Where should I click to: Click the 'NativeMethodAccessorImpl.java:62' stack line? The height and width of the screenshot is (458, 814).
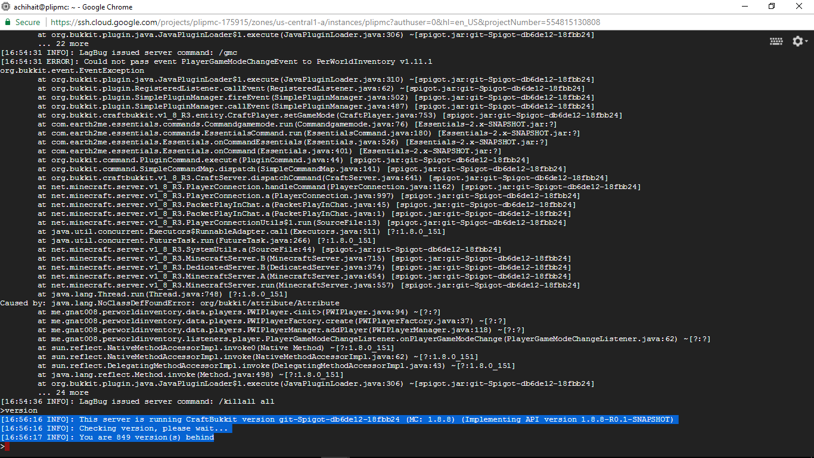257,357
